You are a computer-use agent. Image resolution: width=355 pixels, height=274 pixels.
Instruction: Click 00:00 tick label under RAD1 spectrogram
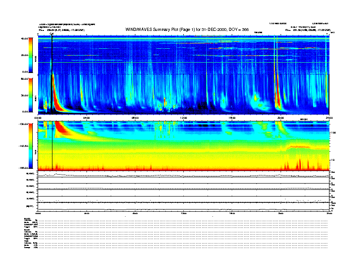coord(38,118)
